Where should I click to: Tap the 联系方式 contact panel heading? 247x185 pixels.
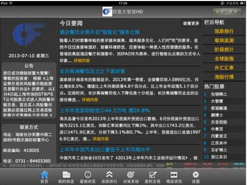[29, 127]
